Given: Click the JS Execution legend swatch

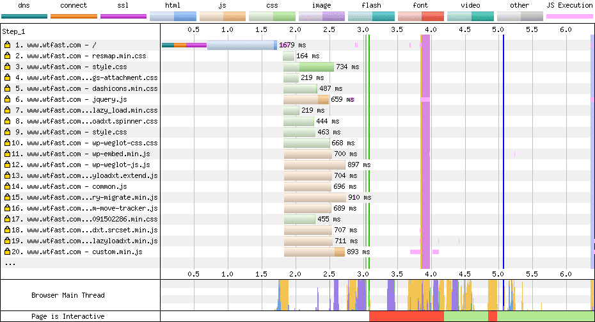Looking at the screenshot, I should tap(569, 16).
